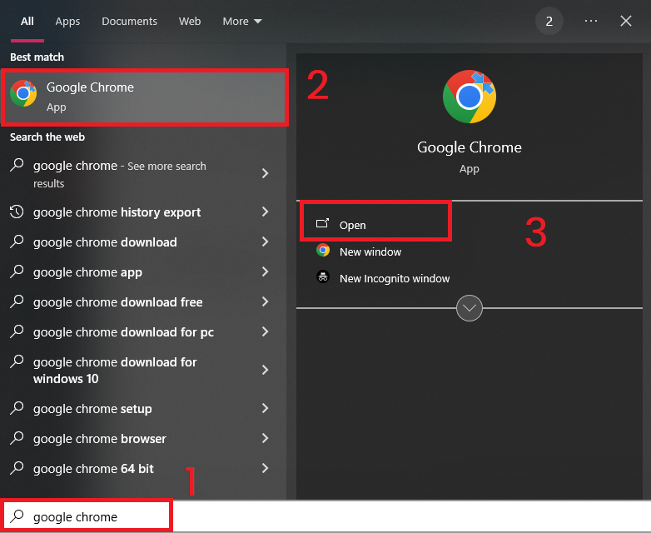Open New Incognito window
Viewport: 651px width, 533px height.
394,278
